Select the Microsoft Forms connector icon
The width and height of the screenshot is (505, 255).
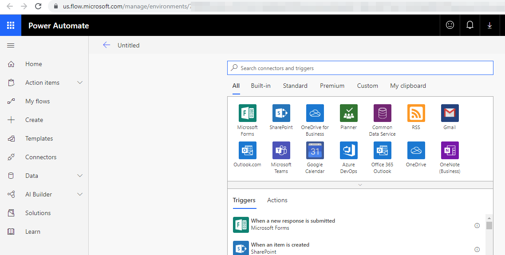point(247,113)
